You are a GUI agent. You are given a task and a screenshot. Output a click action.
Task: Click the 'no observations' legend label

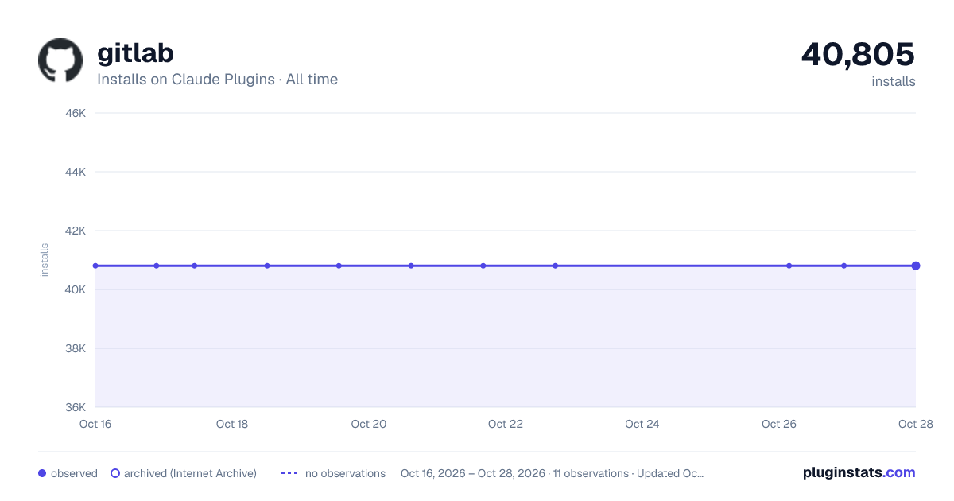pyautogui.click(x=345, y=473)
